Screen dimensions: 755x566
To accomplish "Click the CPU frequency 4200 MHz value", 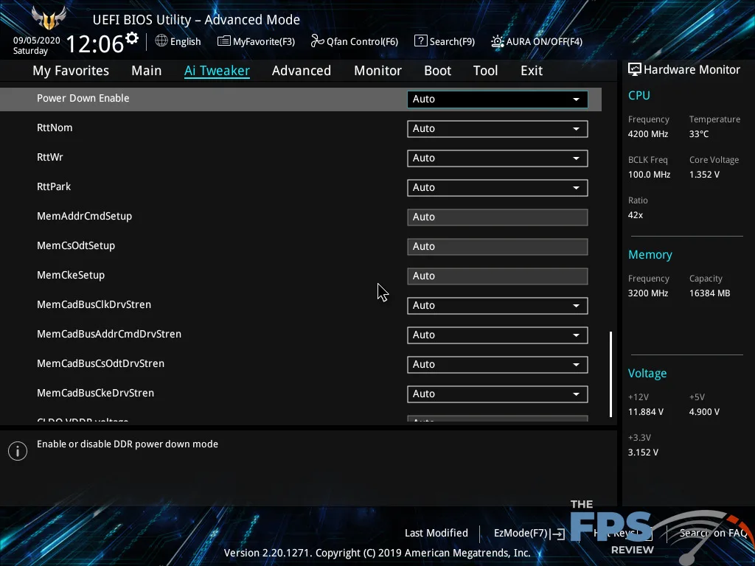I will coord(648,134).
